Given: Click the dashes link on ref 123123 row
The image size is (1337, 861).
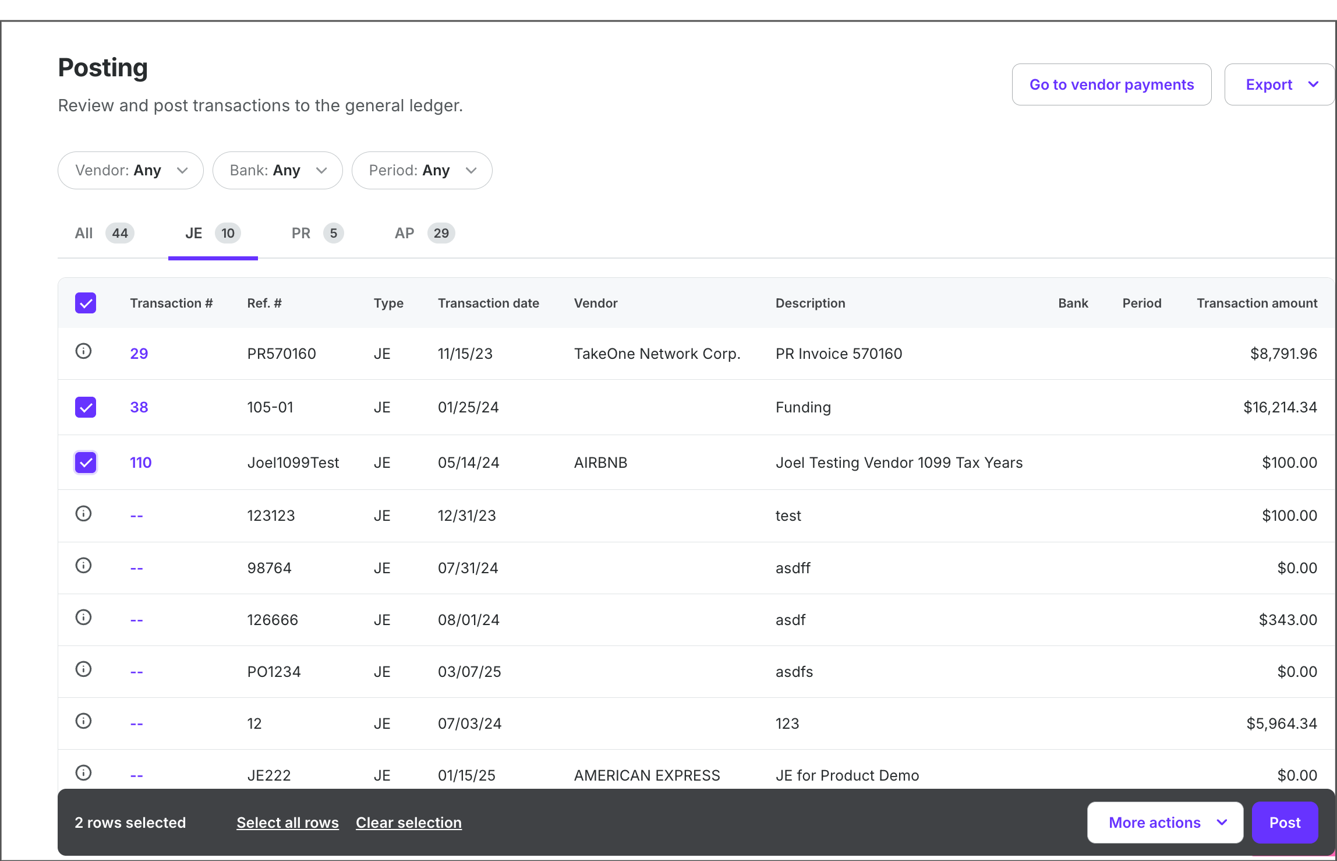Looking at the screenshot, I should tap(137, 516).
